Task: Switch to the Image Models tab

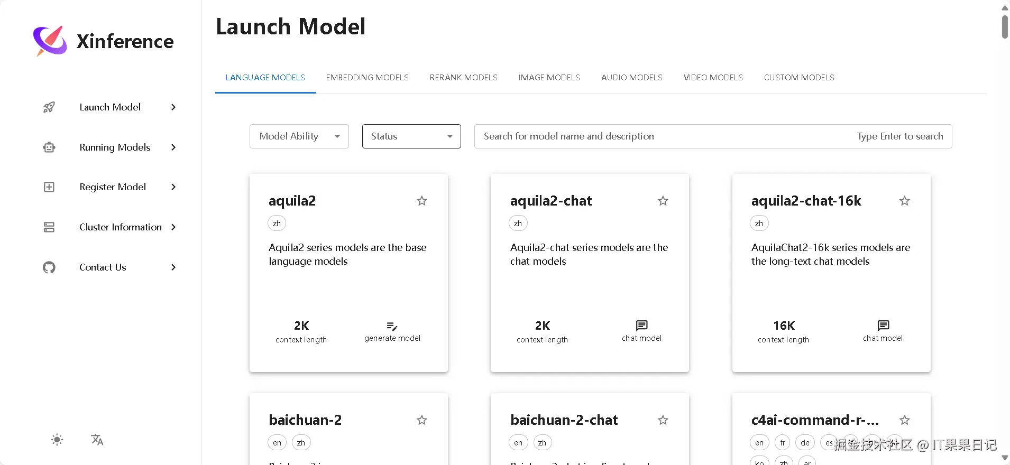Action: [x=549, y=78]
